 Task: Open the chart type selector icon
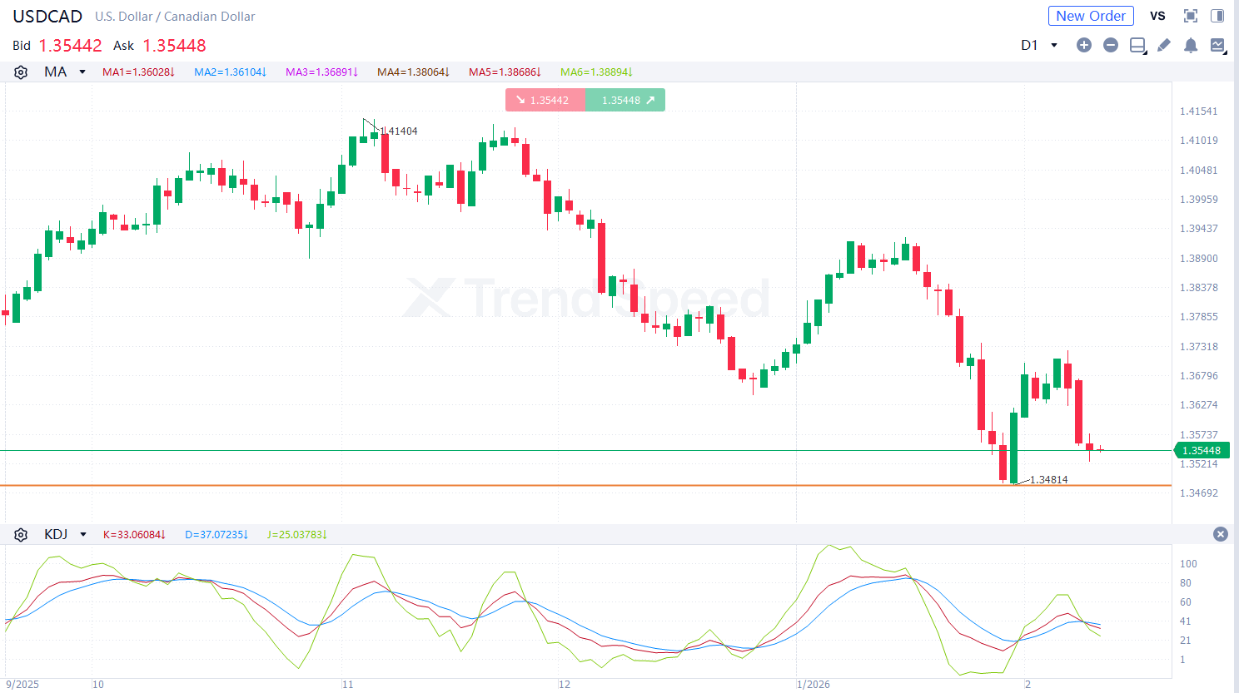pyautogui.click(x=1217, y=45)
